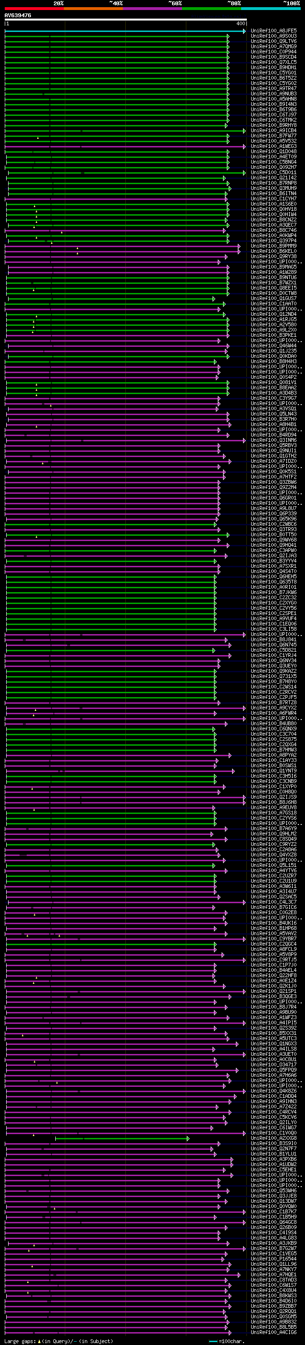Open hit UniRef100_C3LI58
The image size is (305, 1345).
point(274,629)
